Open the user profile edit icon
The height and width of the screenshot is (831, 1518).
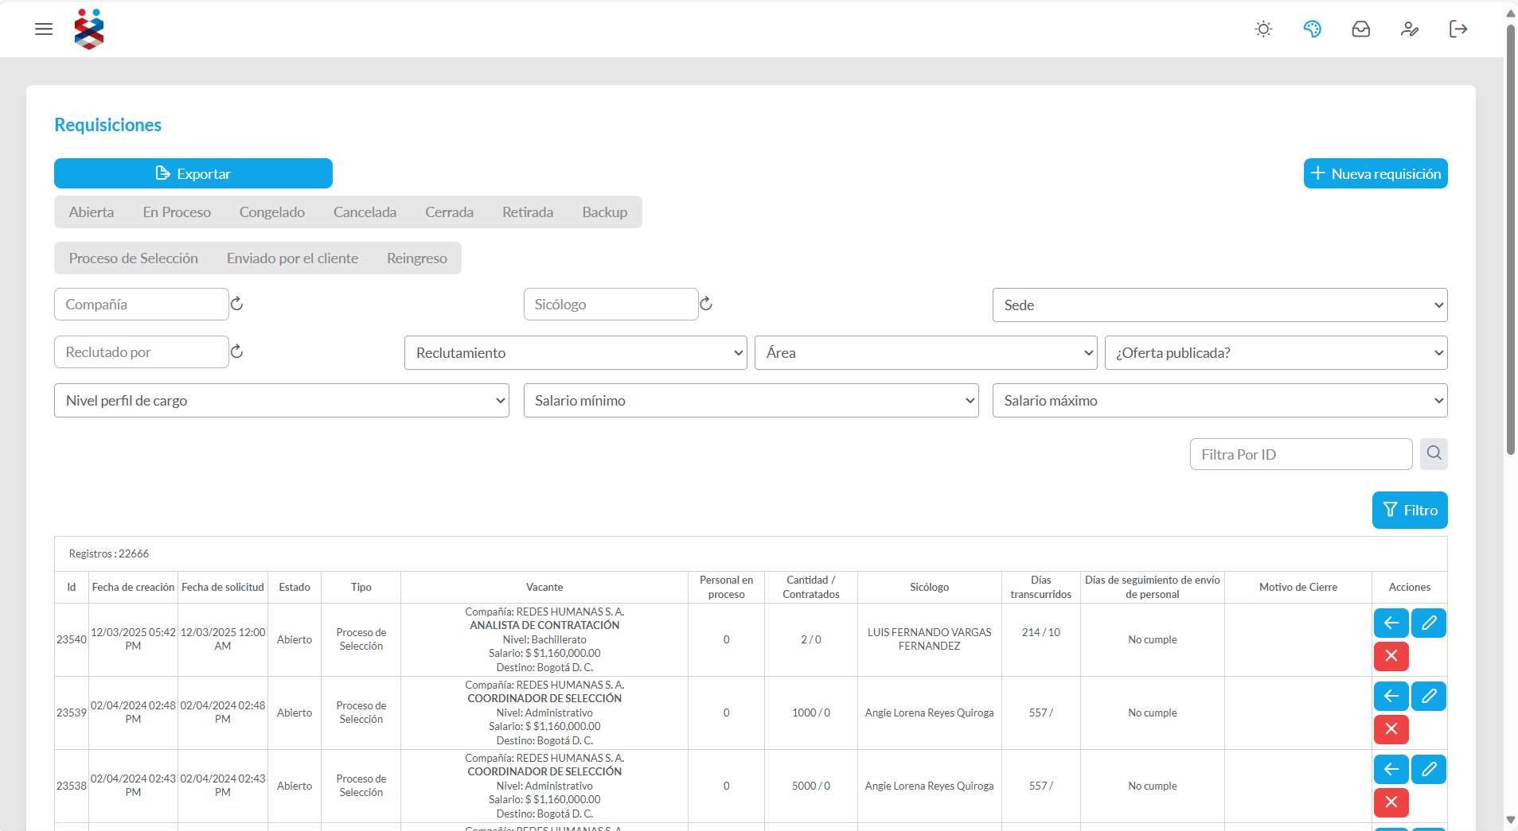(x=1409, y=29)
